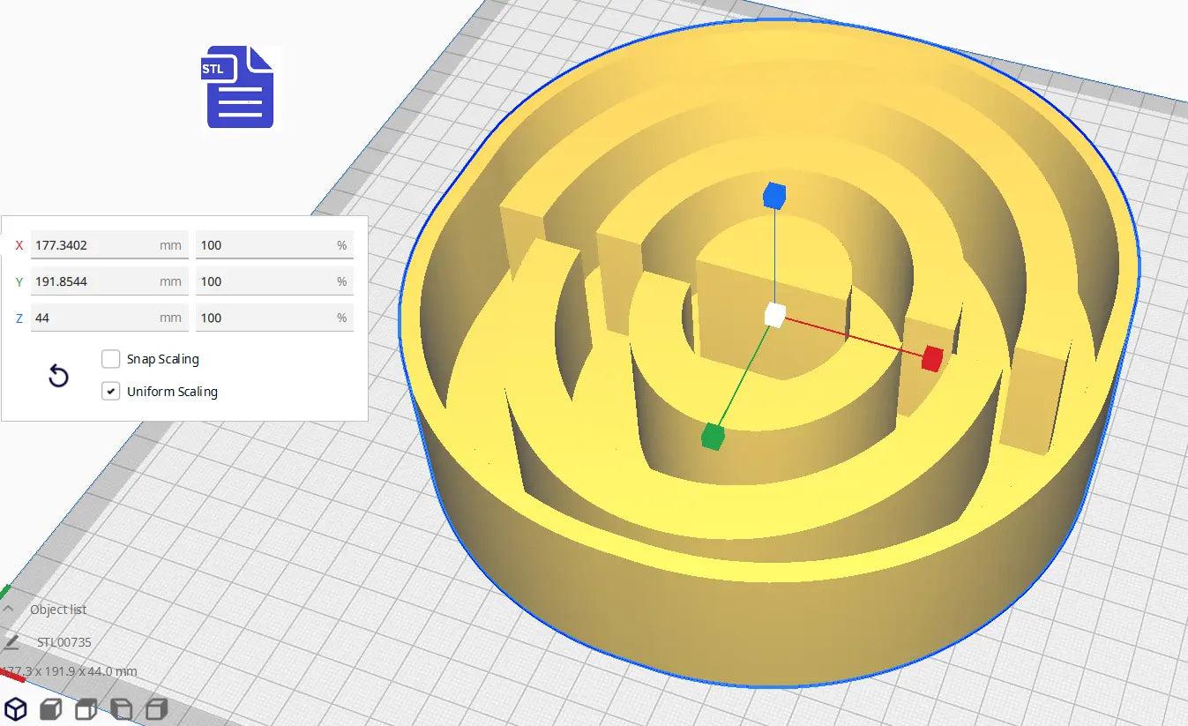Disable the Uniform Scaling checkbox
Image resolution: width=1188 pixels, height=726 pixels.
pyautogui.click(x=110, y=391)
